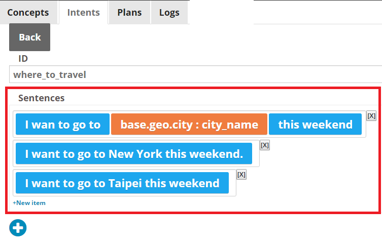Delete the Taipei sentence via [X]
This screenshot has height=246, width=382.
pyautogui.click(x=241, y=175)
